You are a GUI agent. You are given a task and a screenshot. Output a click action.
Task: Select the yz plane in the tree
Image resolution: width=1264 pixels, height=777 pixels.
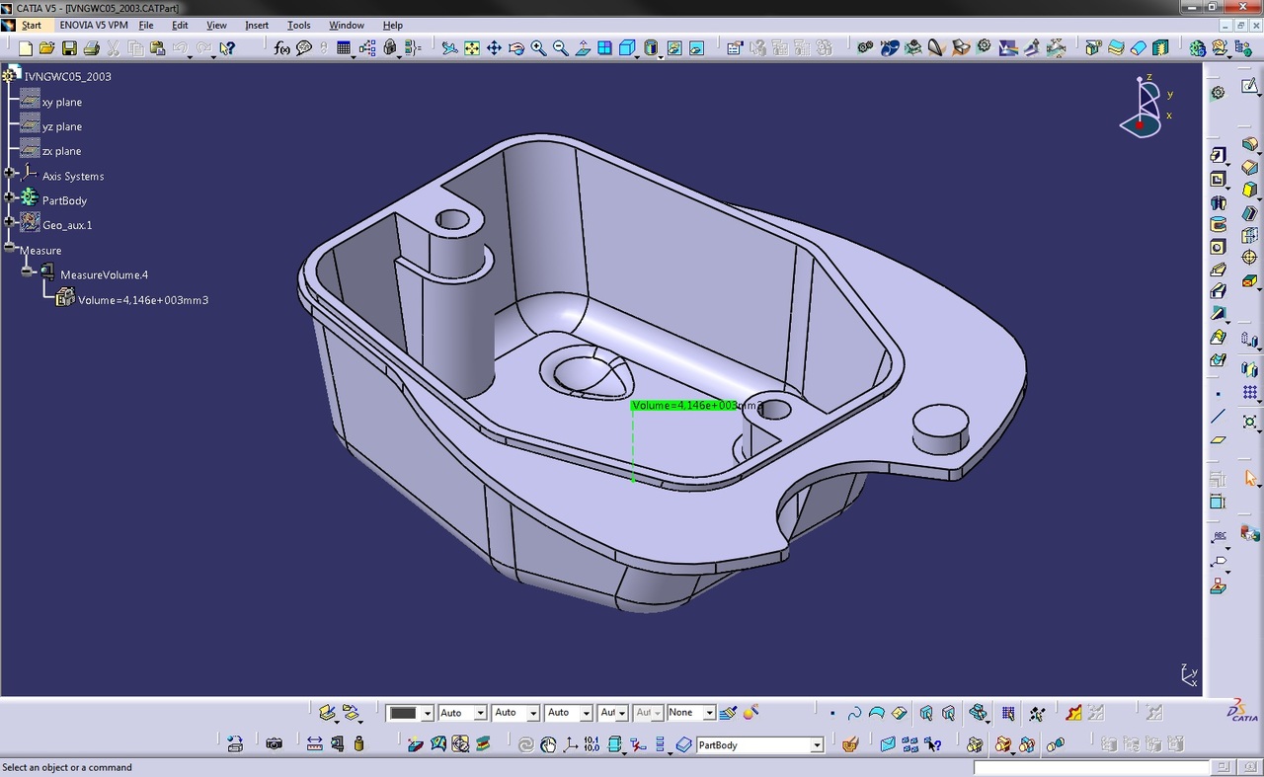(62, 127)
